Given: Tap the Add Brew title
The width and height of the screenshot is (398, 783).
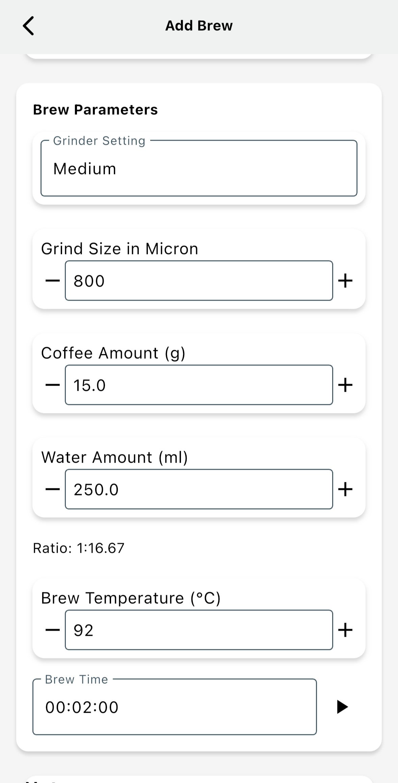Looking at the screenshot, I should 199,26.
